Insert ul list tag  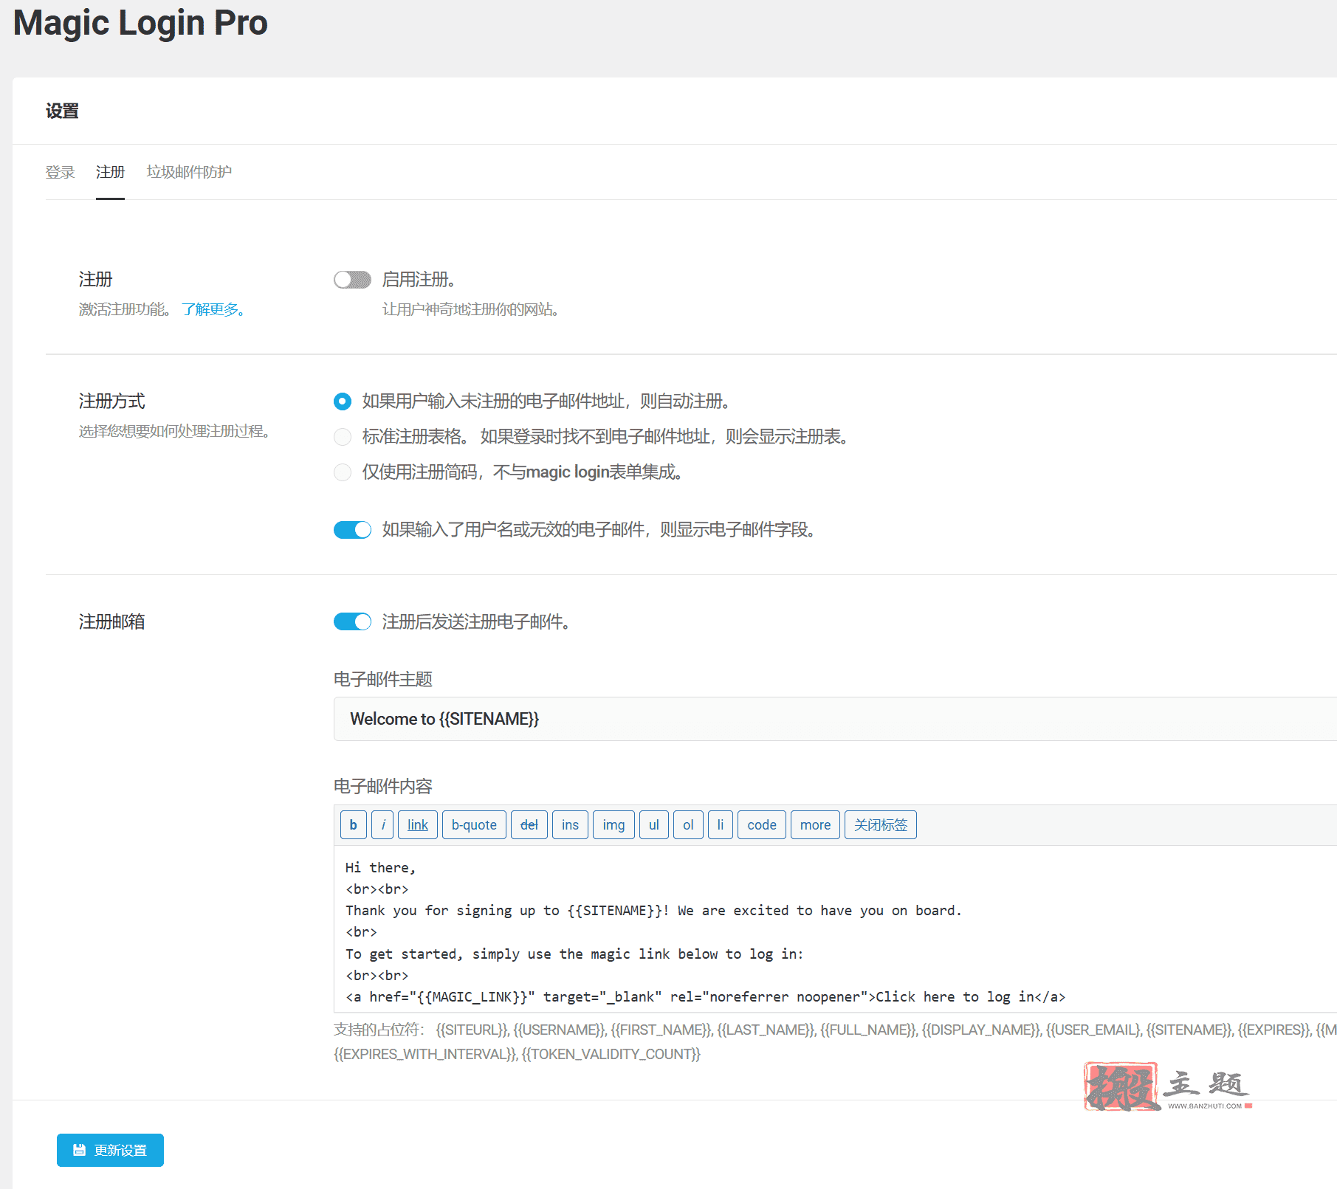654,824
